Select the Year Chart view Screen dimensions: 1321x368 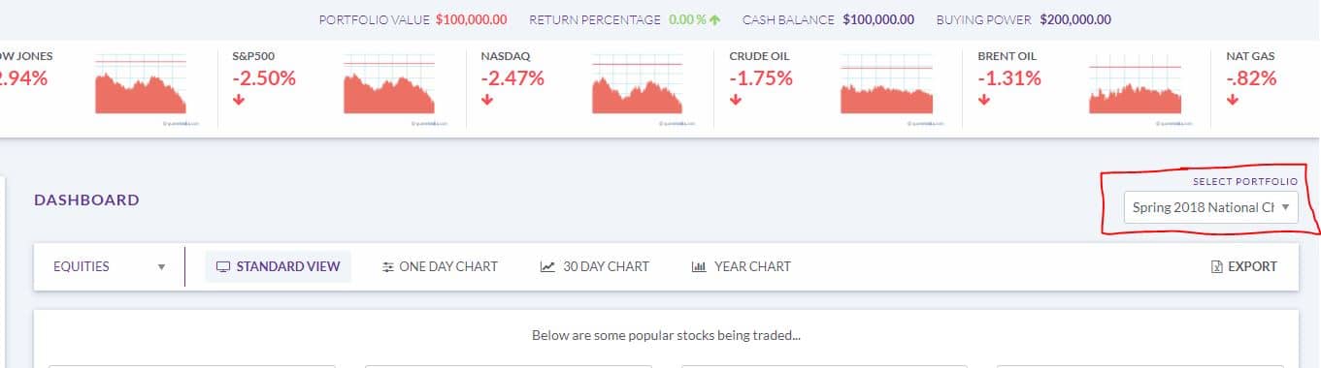pyautogui.click(x=741, y=266)
